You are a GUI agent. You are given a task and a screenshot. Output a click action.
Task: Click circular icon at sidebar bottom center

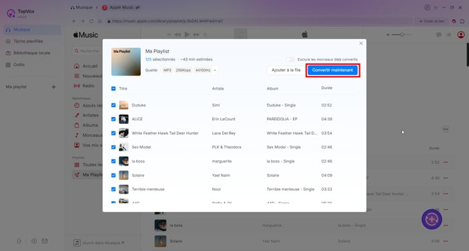click(34, 241)
